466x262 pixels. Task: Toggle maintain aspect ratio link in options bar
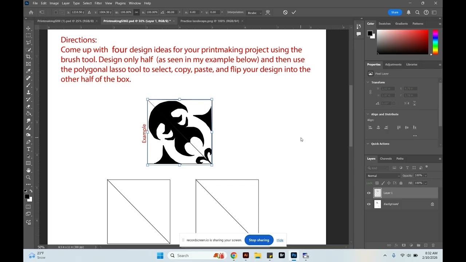[x=137, y=12]
